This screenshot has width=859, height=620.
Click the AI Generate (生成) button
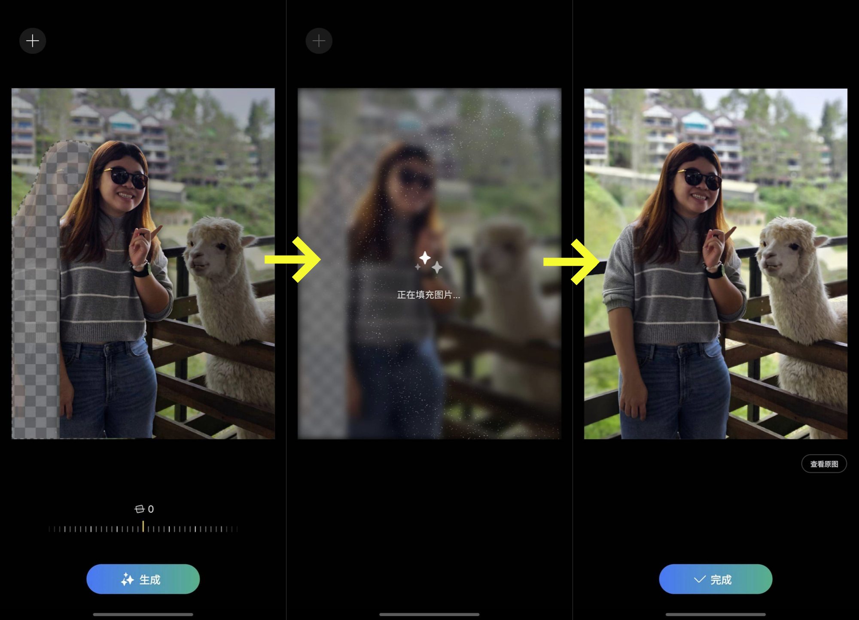tap(143, 579)
